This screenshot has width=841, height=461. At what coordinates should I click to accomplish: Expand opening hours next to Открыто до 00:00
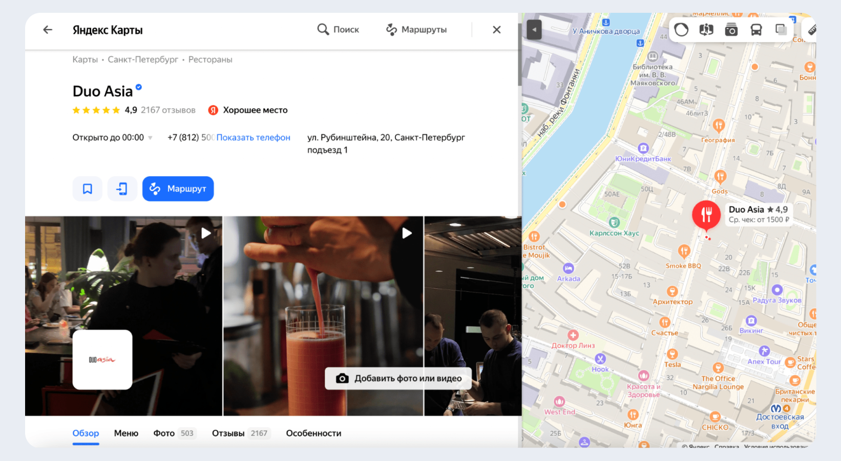coord(150,138)
